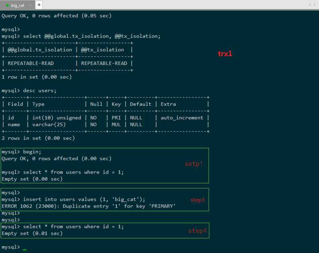Click the 'Extra' column header

[x=168, y=104]
